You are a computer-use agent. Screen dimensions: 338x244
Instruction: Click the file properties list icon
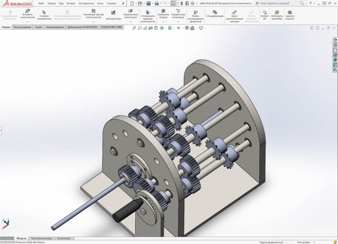coord(187,3)
